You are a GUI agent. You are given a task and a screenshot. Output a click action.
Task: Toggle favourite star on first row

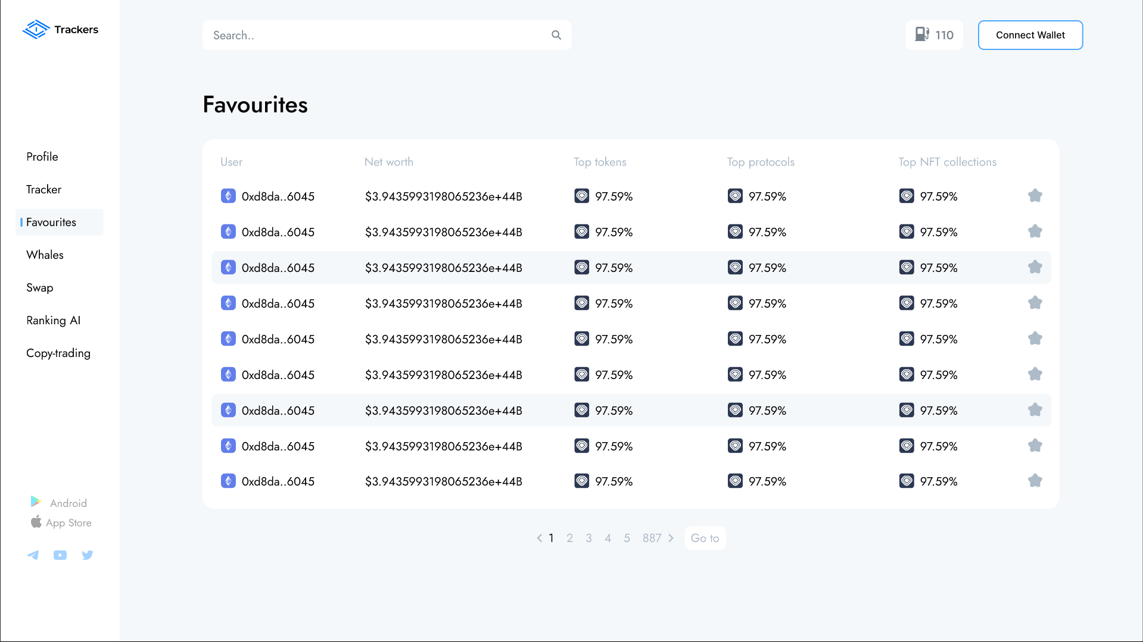tap(1035, 196)
